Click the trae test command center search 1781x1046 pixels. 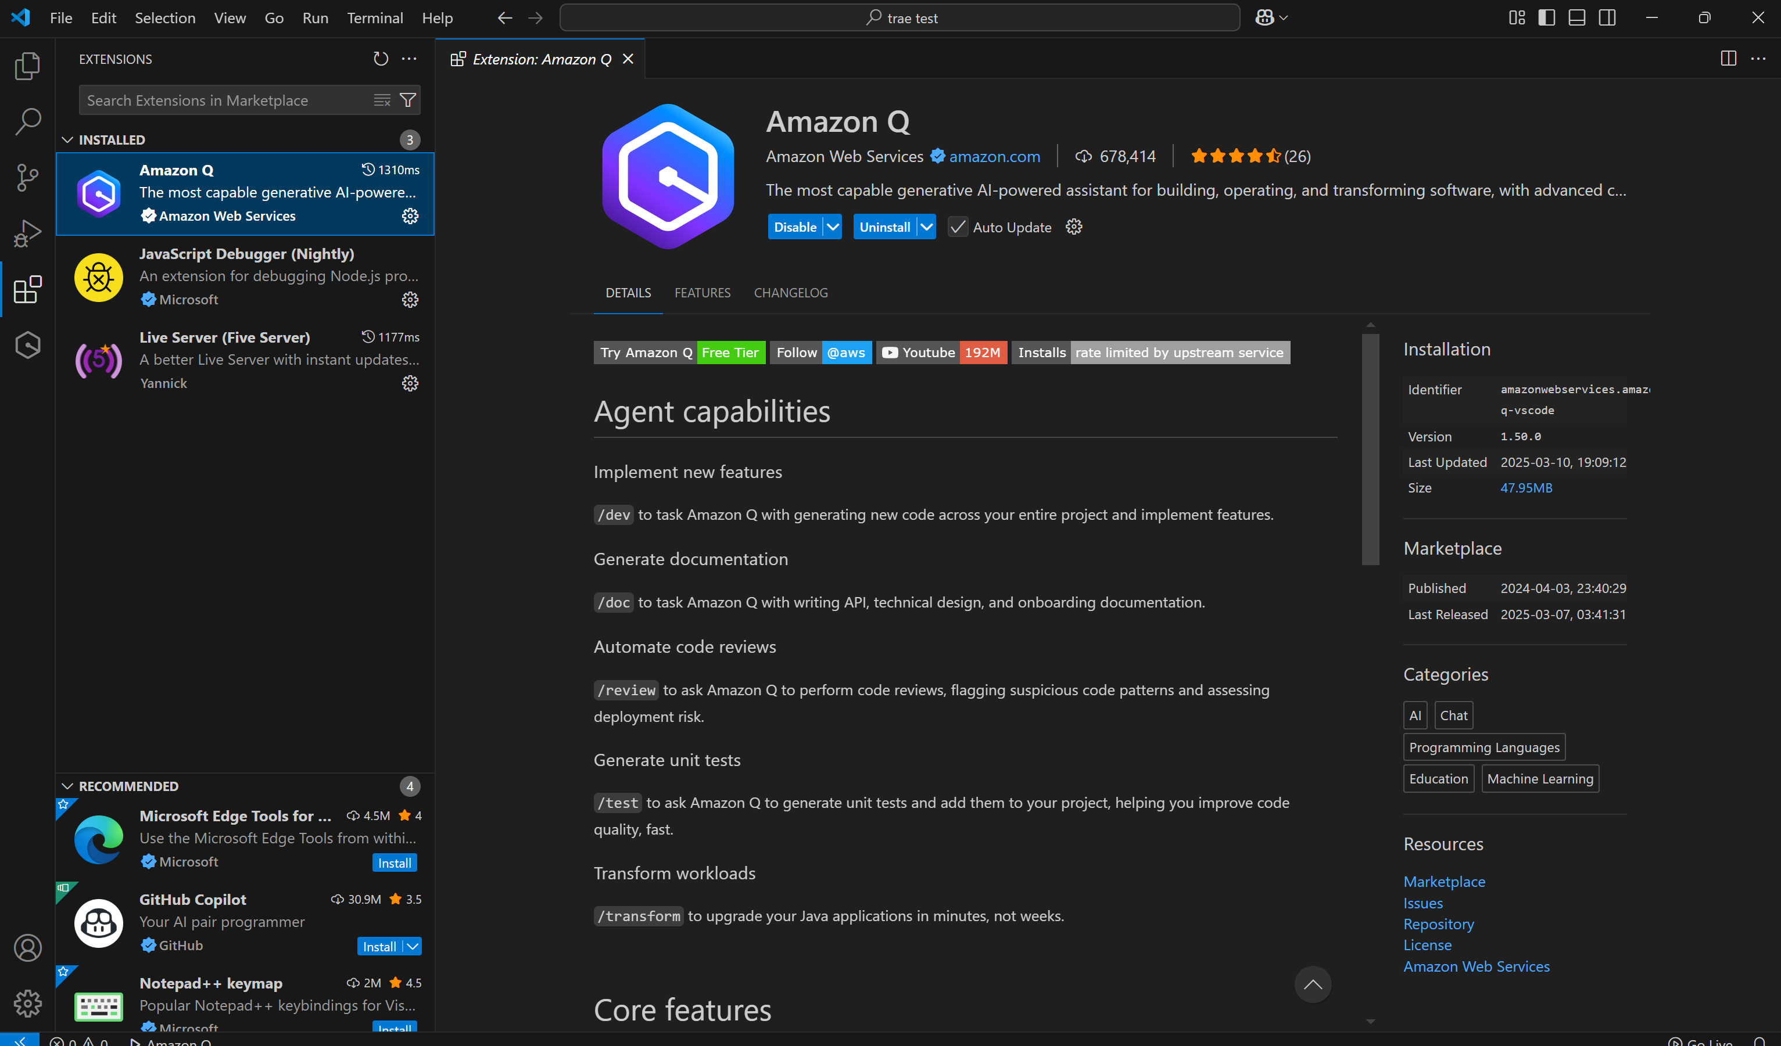900,17
